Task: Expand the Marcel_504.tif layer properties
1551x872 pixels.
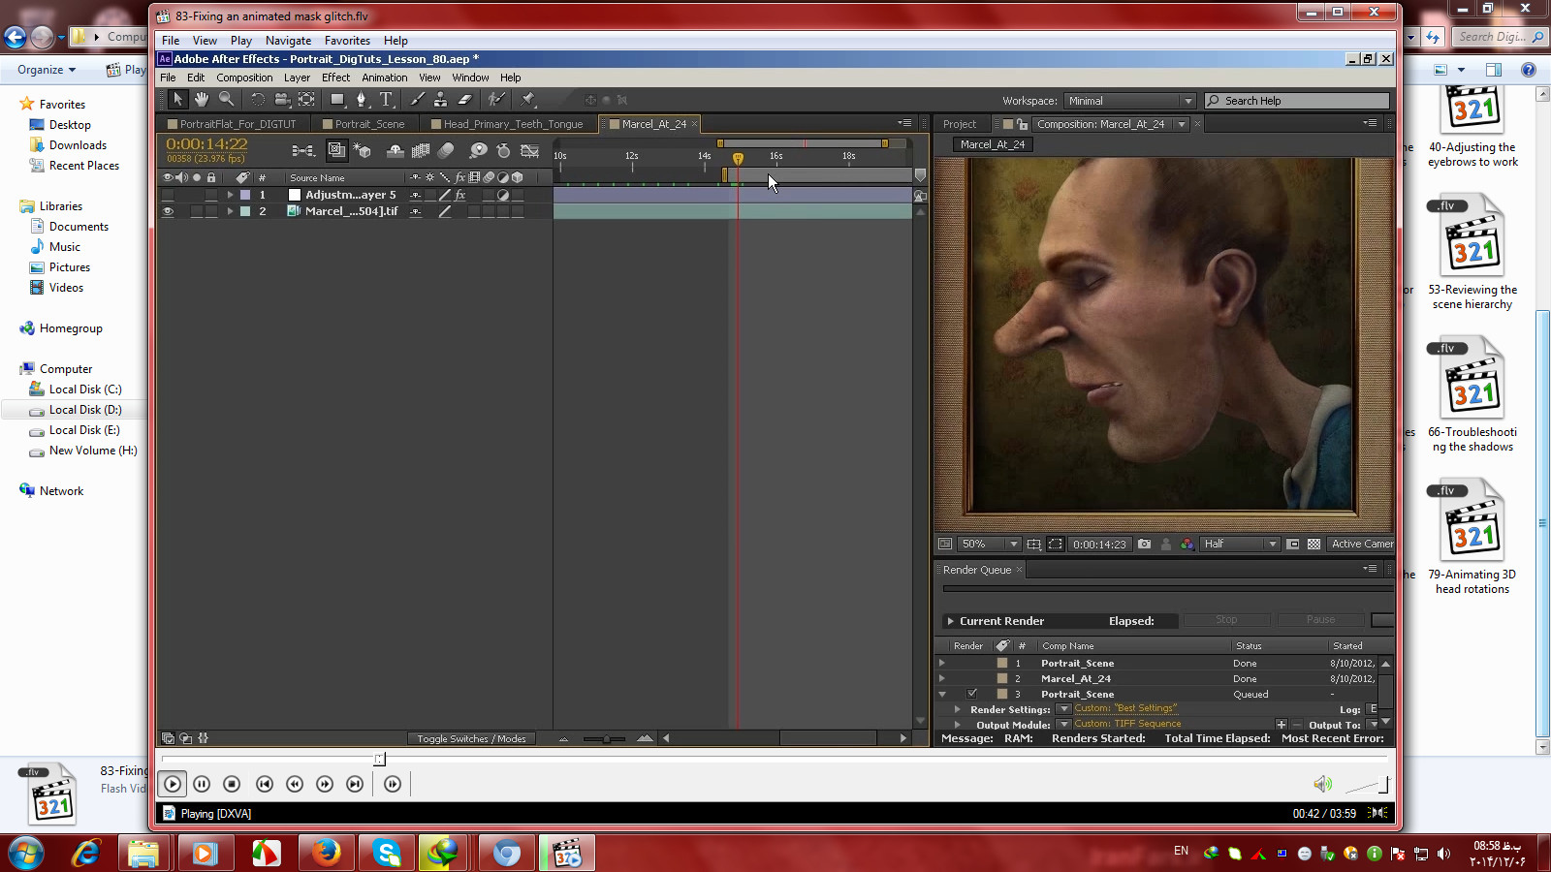Action: (230, 211)
